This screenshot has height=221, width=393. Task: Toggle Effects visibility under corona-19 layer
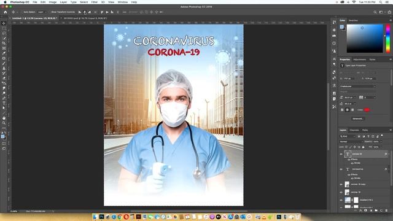(x=349, y=160)
